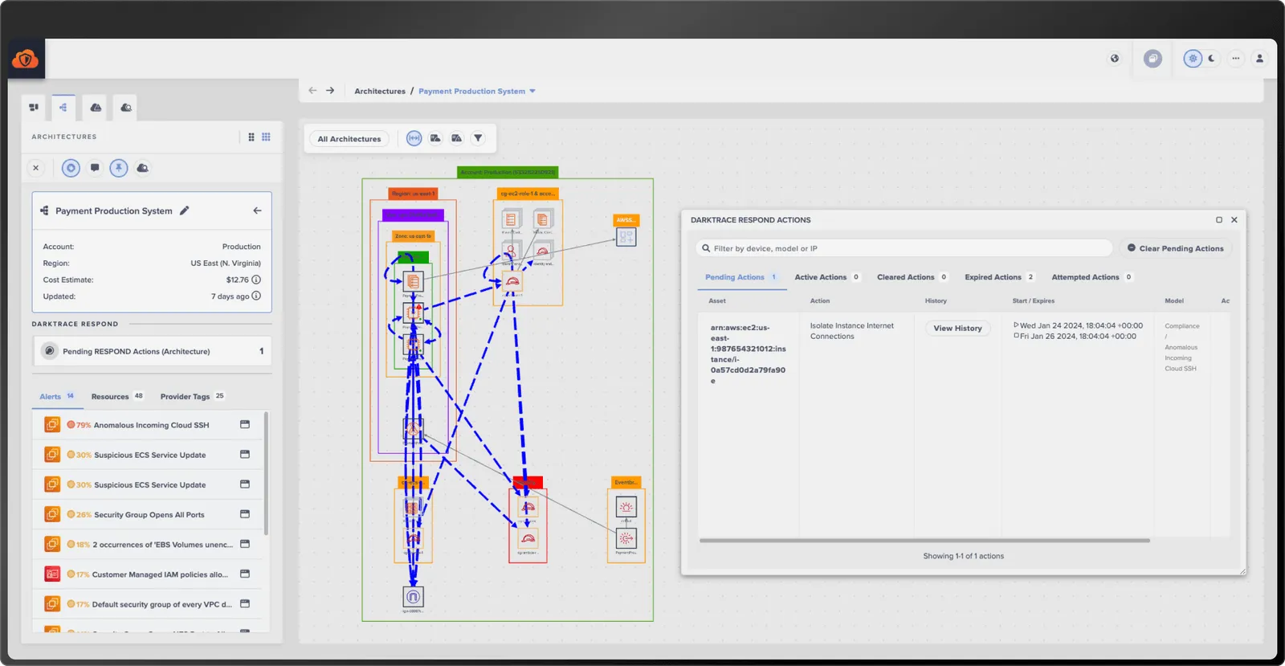The width and height of the screenshot is (1285, 666).
Task: Navigate back with breadcrumb left arrow
Action: (x=312, y=91)
